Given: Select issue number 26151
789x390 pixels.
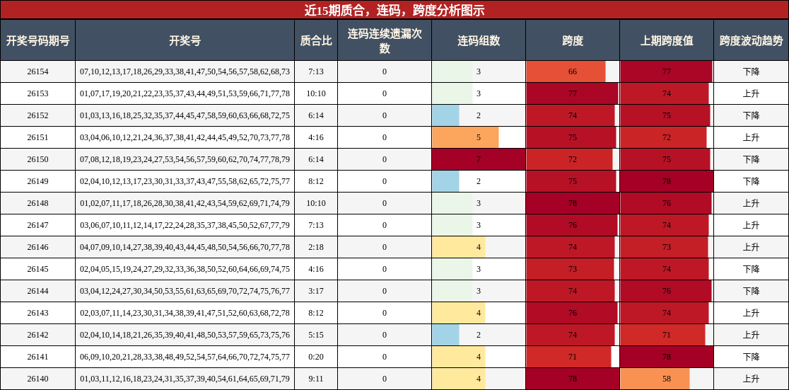Looking at the screenshot, I should click(37, 137).
